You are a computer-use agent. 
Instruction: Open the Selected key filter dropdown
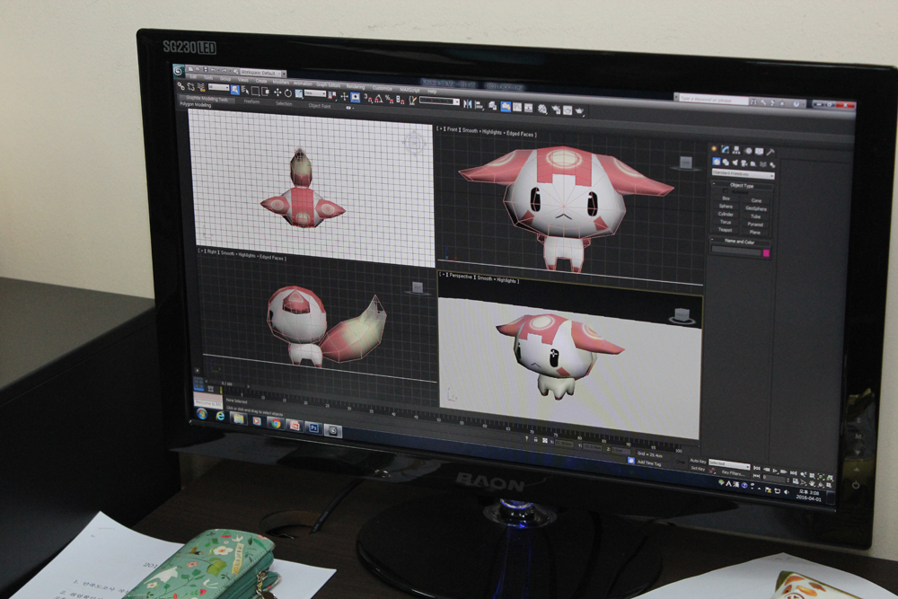(x=729, y=463)
